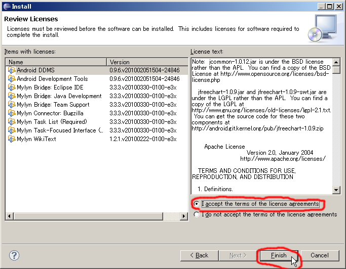The image size is (346, 269).
Task: Click the Finish button
Action: (x=279, y=255)
